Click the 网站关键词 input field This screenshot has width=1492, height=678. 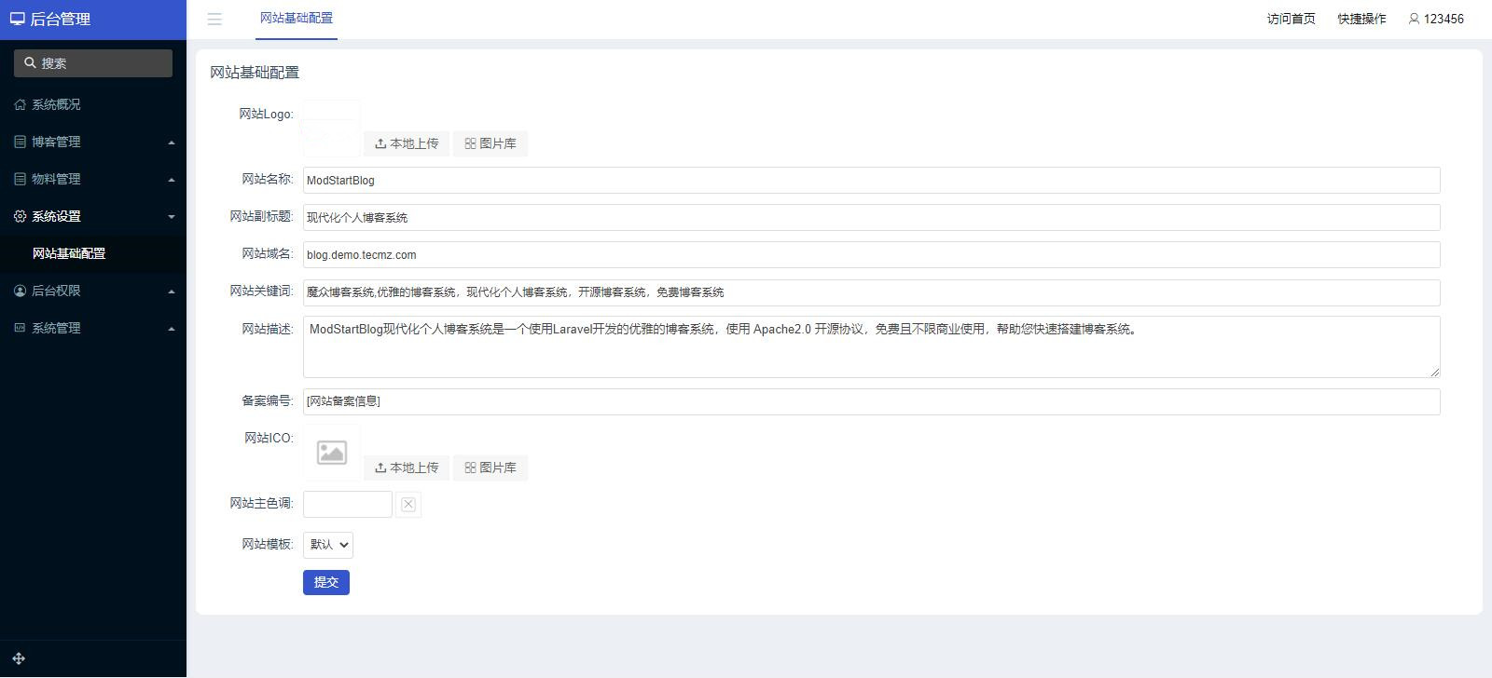tap(872, 292)
